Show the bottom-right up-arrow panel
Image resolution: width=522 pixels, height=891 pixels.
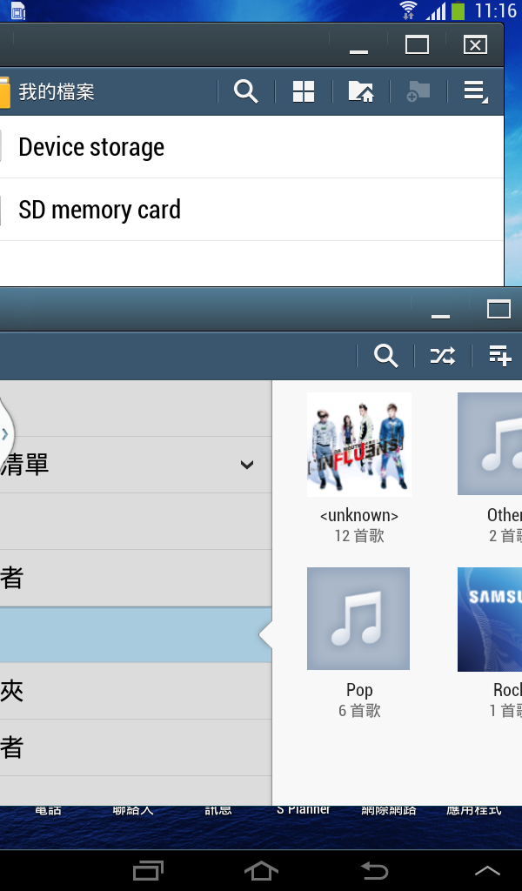tap(487, 870)
